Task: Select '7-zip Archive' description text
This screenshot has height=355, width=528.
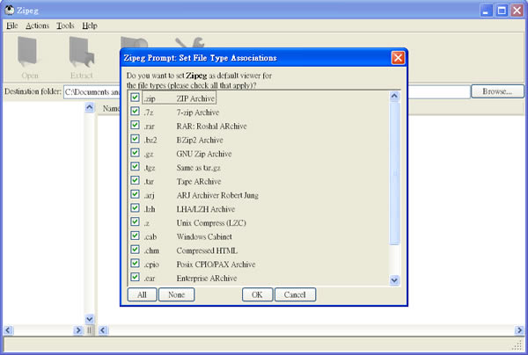Action: [198, 112]
